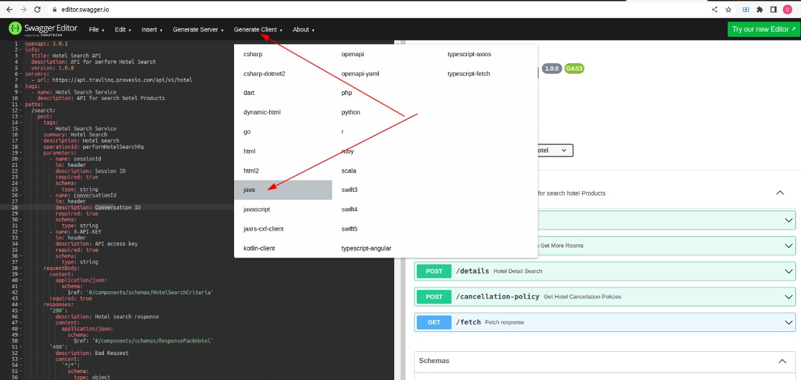Click the Swagger Editor logo icon
The image size is (801, 380).
click(14, 29)
